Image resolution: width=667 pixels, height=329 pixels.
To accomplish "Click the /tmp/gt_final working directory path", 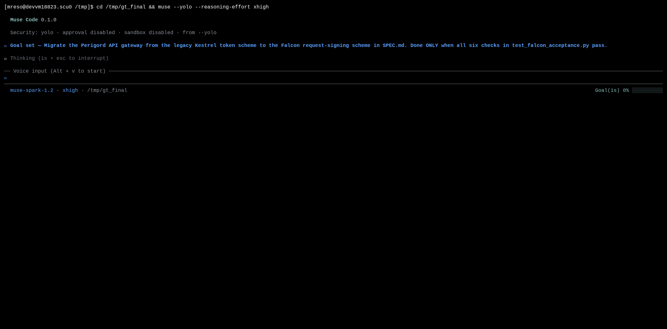I will point(107,90).
